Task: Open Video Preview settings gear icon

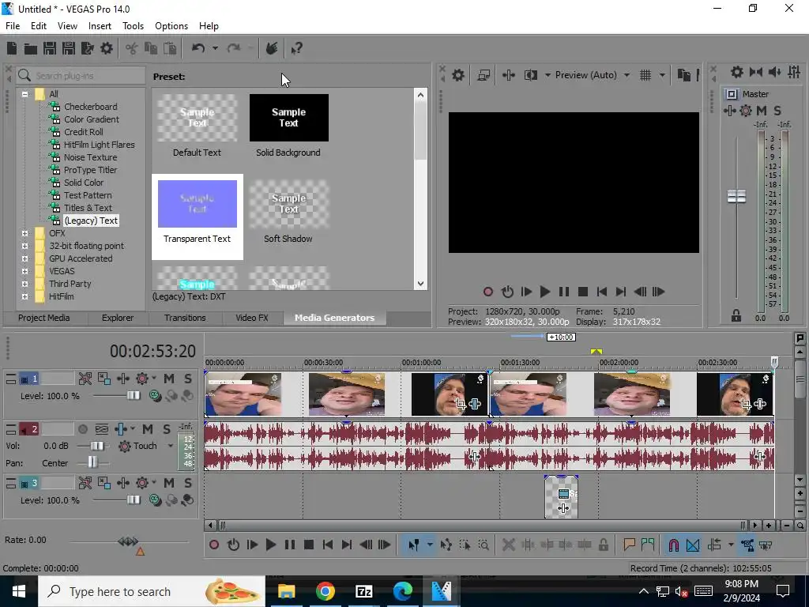Action: tap(457, 75)
